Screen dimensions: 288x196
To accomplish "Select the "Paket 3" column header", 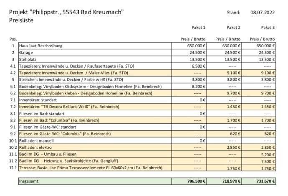I will pos(268,27).
